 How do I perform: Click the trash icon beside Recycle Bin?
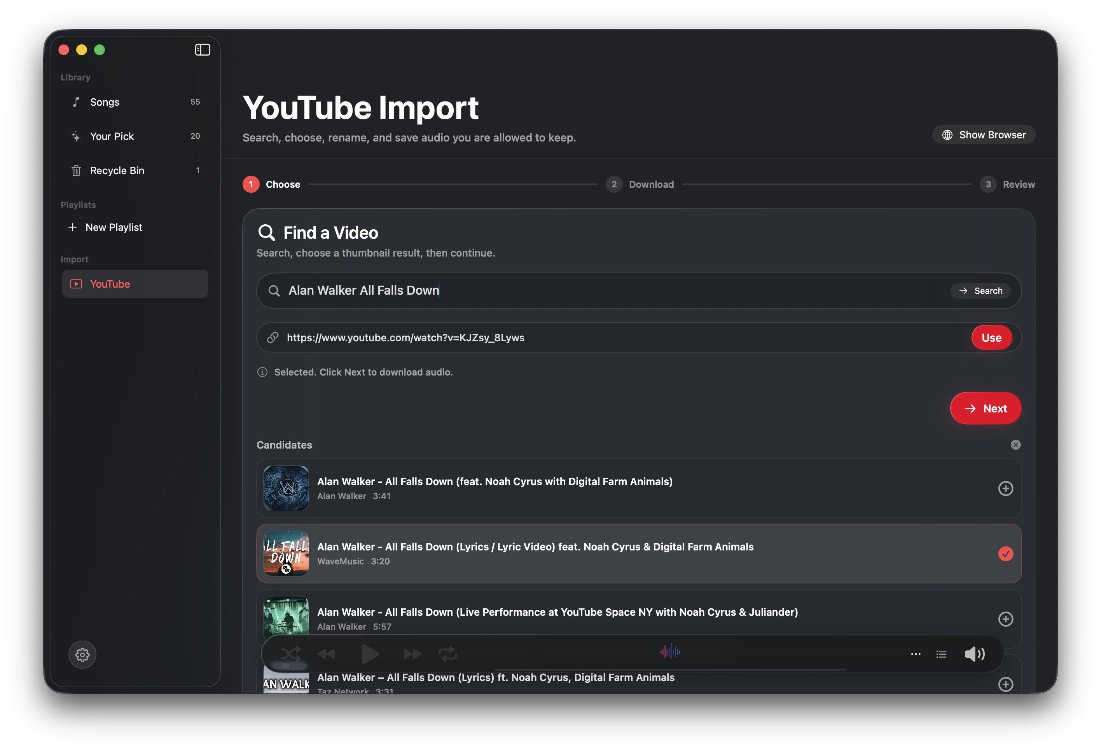[x=76, y=171]
